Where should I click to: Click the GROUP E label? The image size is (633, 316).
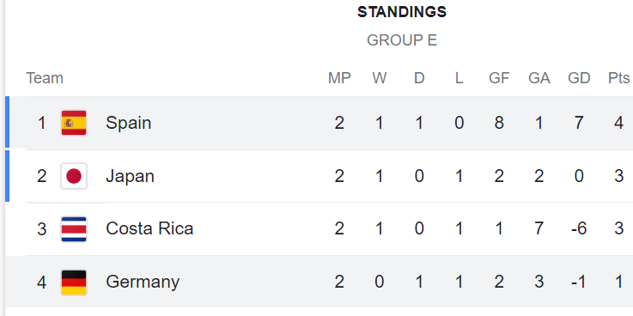[x=402, y=40]
